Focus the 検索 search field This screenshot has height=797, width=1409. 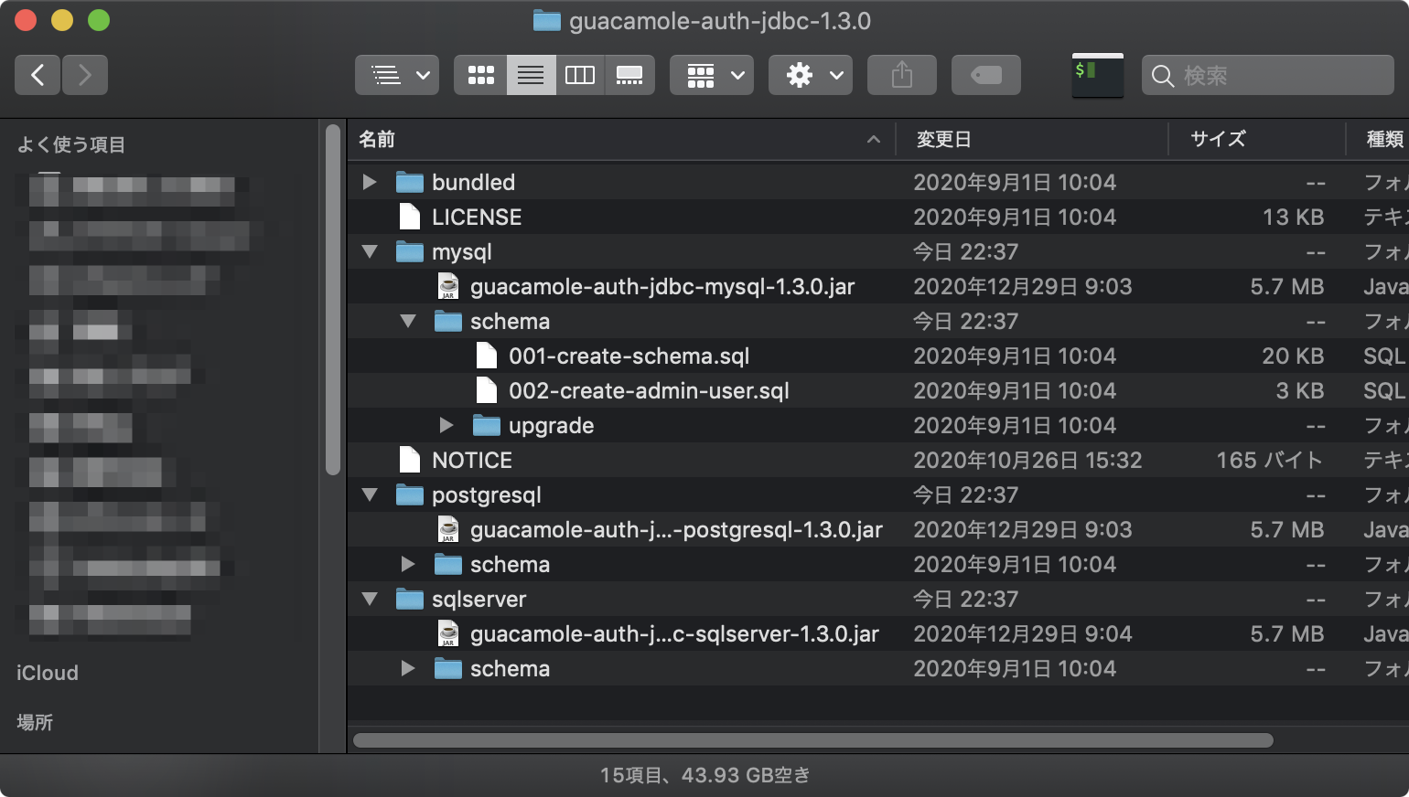tap(1268, 75)
